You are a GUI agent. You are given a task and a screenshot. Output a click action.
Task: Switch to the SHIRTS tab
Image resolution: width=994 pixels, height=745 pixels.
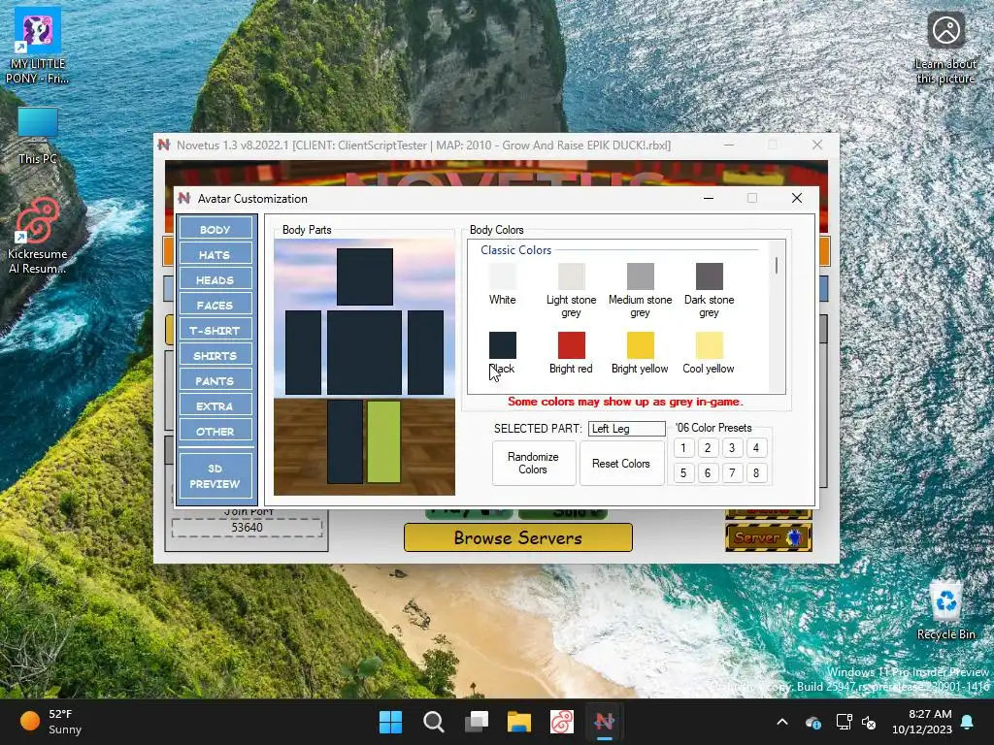point(215,356)
